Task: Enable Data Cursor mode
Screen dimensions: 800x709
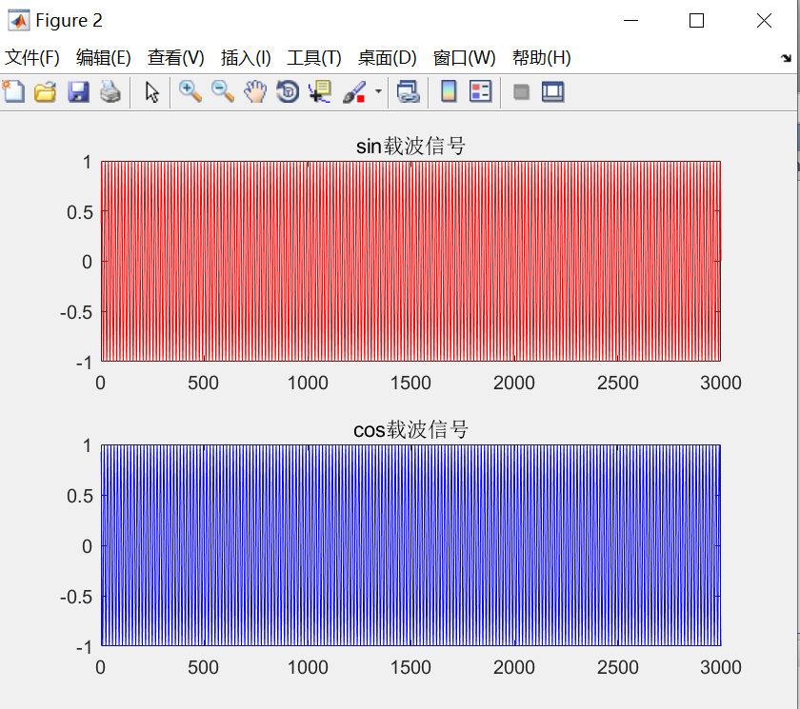Action: [319, 91]
